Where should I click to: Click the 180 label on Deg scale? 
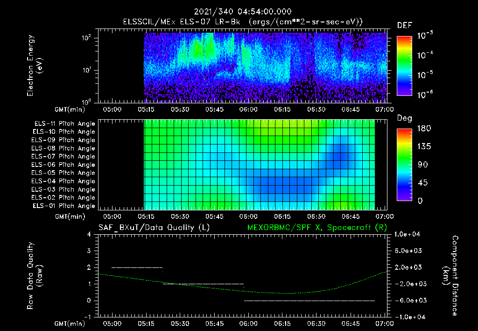(x=424, y=129)
